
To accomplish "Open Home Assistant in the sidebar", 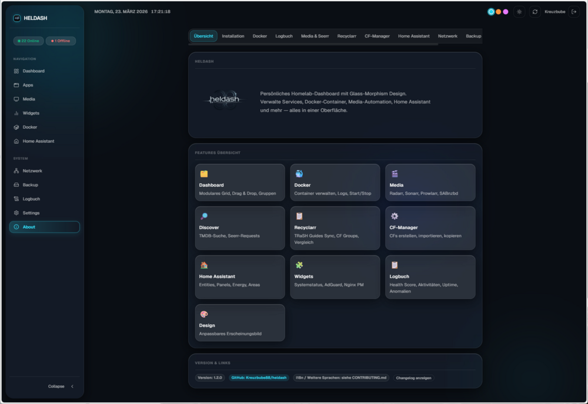I will 44,141.
